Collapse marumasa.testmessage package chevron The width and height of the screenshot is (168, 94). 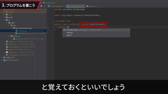11,28
